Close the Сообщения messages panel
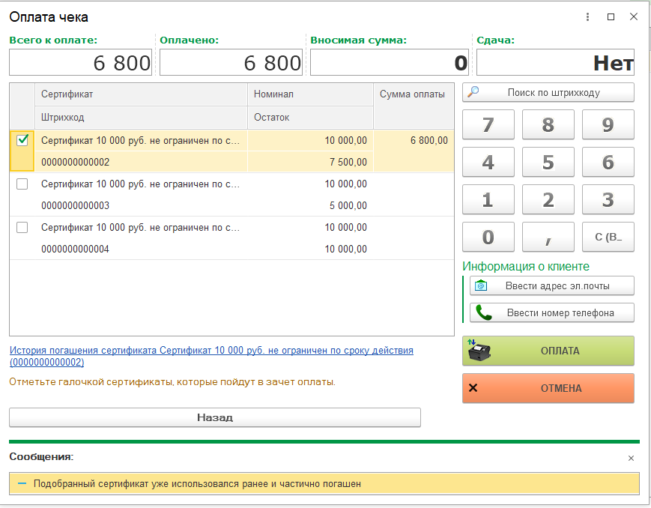Image resolution: width=651 pixels, height=508 pixels. (x=631, y=458)
